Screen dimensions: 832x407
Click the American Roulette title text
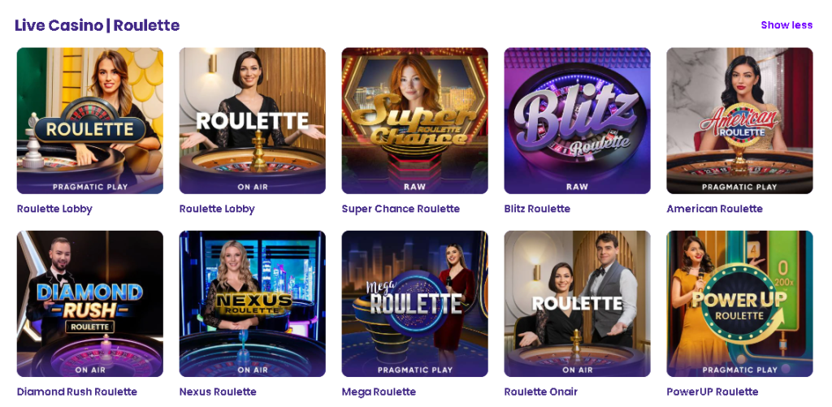click(714, 209)
